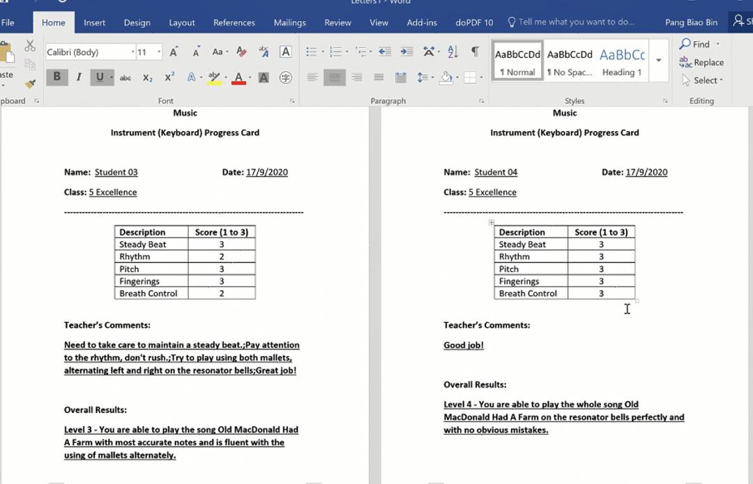The width and height of the screenshot is (753, 484).
Task: Click the Character Border icon
Action: pyautogui.click(x=286, y=52)
